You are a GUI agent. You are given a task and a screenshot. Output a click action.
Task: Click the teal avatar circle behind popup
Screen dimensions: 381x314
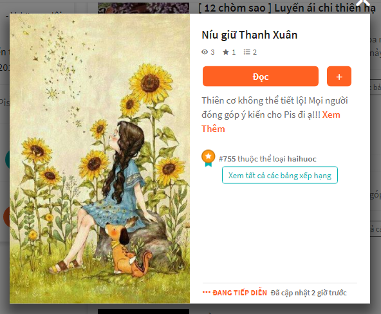pos(7,160)
